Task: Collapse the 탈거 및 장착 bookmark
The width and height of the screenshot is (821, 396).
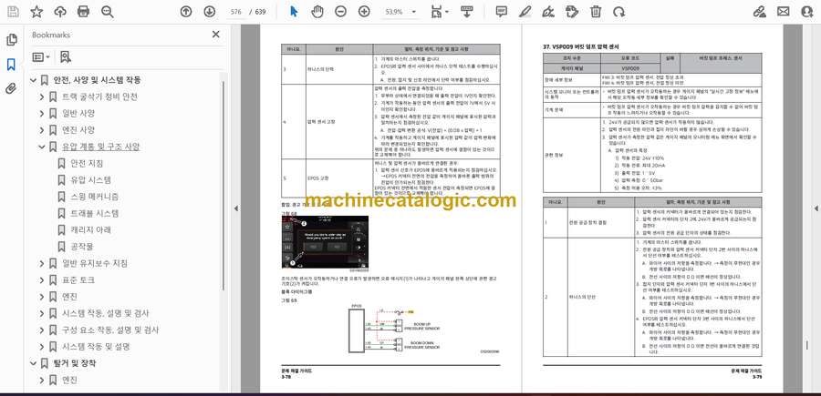Action: tap(34, 363)
